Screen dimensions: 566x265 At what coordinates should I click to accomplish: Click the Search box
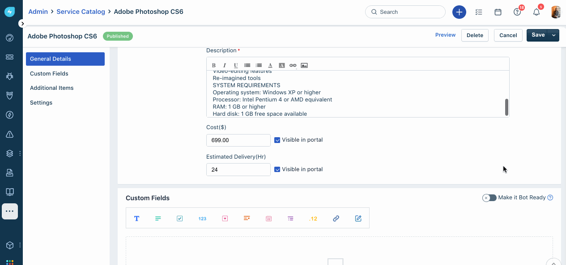[405, 12]
